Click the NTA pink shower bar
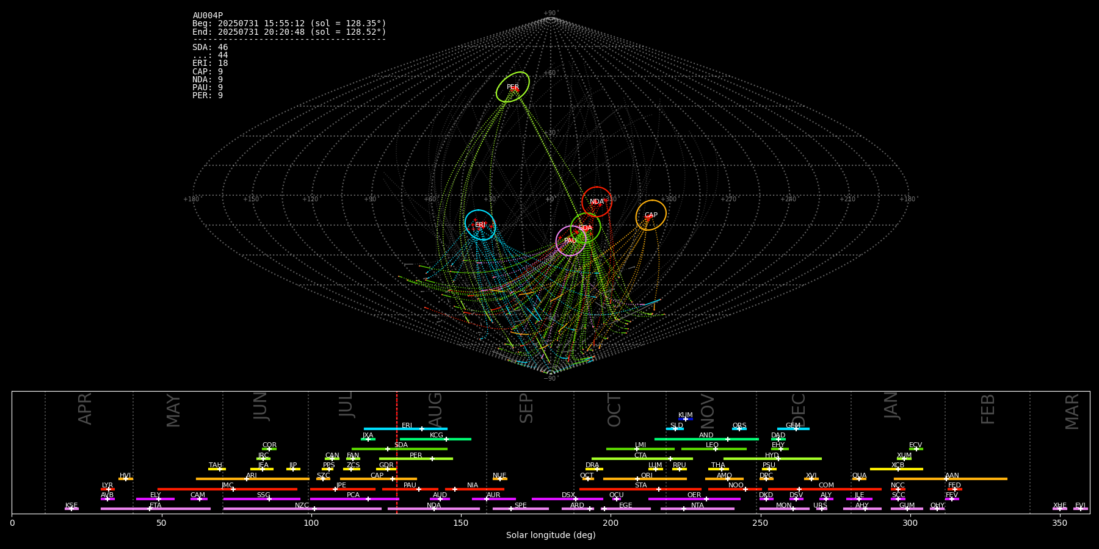Image resolution: width=1099 pixels, height=549 pixels. coord(697,509)
